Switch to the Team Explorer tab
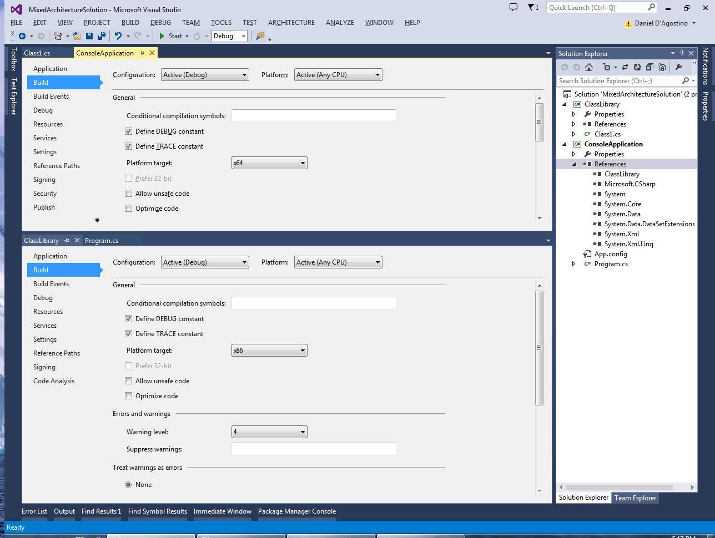Screen dimensions: 715x538 tap(635, 498)
